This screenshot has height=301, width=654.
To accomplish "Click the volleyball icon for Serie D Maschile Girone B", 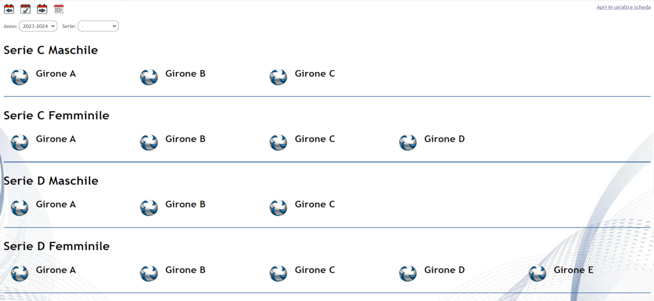I will coord(149,208).
